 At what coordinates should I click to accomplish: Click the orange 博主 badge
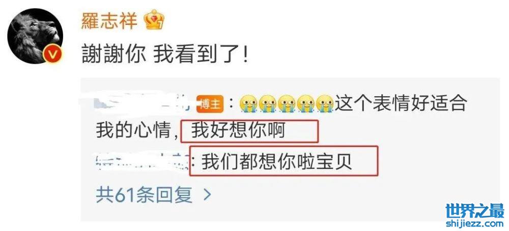pos(211,105)
